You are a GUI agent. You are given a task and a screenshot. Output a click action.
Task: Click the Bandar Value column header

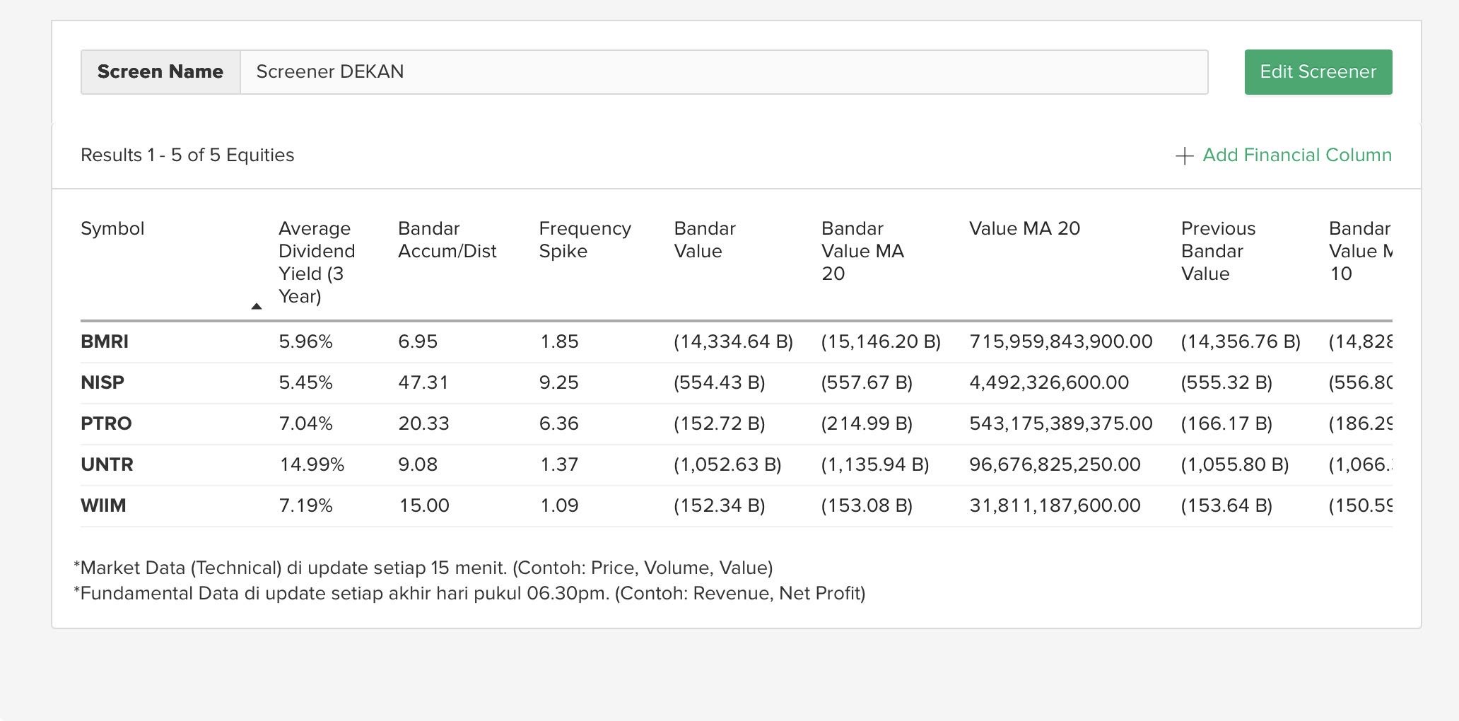pos(704,240)
